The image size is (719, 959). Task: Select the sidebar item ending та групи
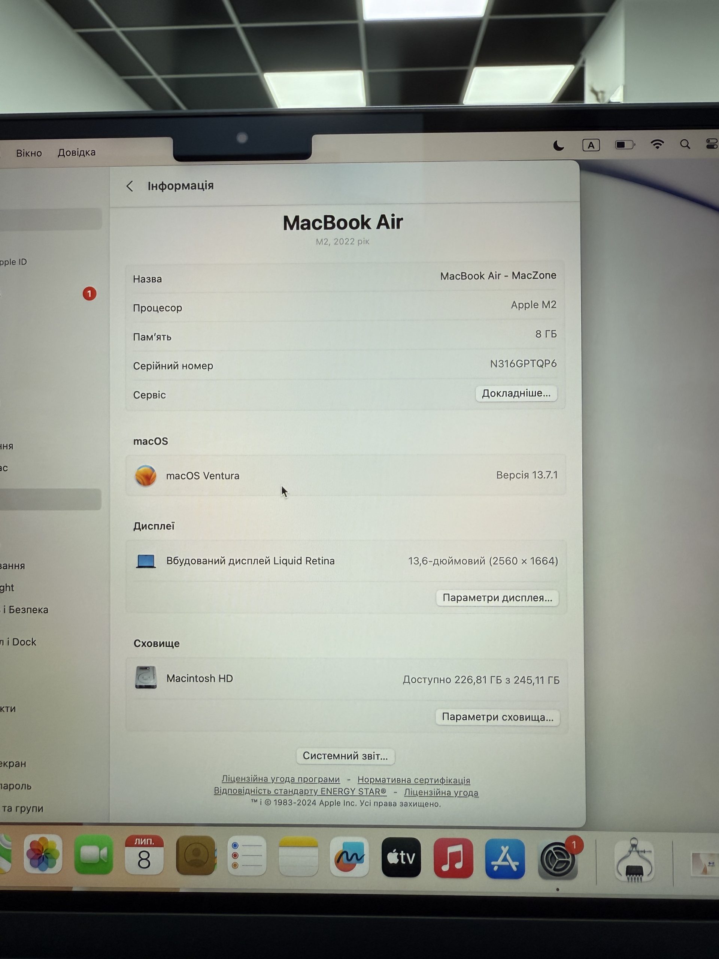[22, 808]
